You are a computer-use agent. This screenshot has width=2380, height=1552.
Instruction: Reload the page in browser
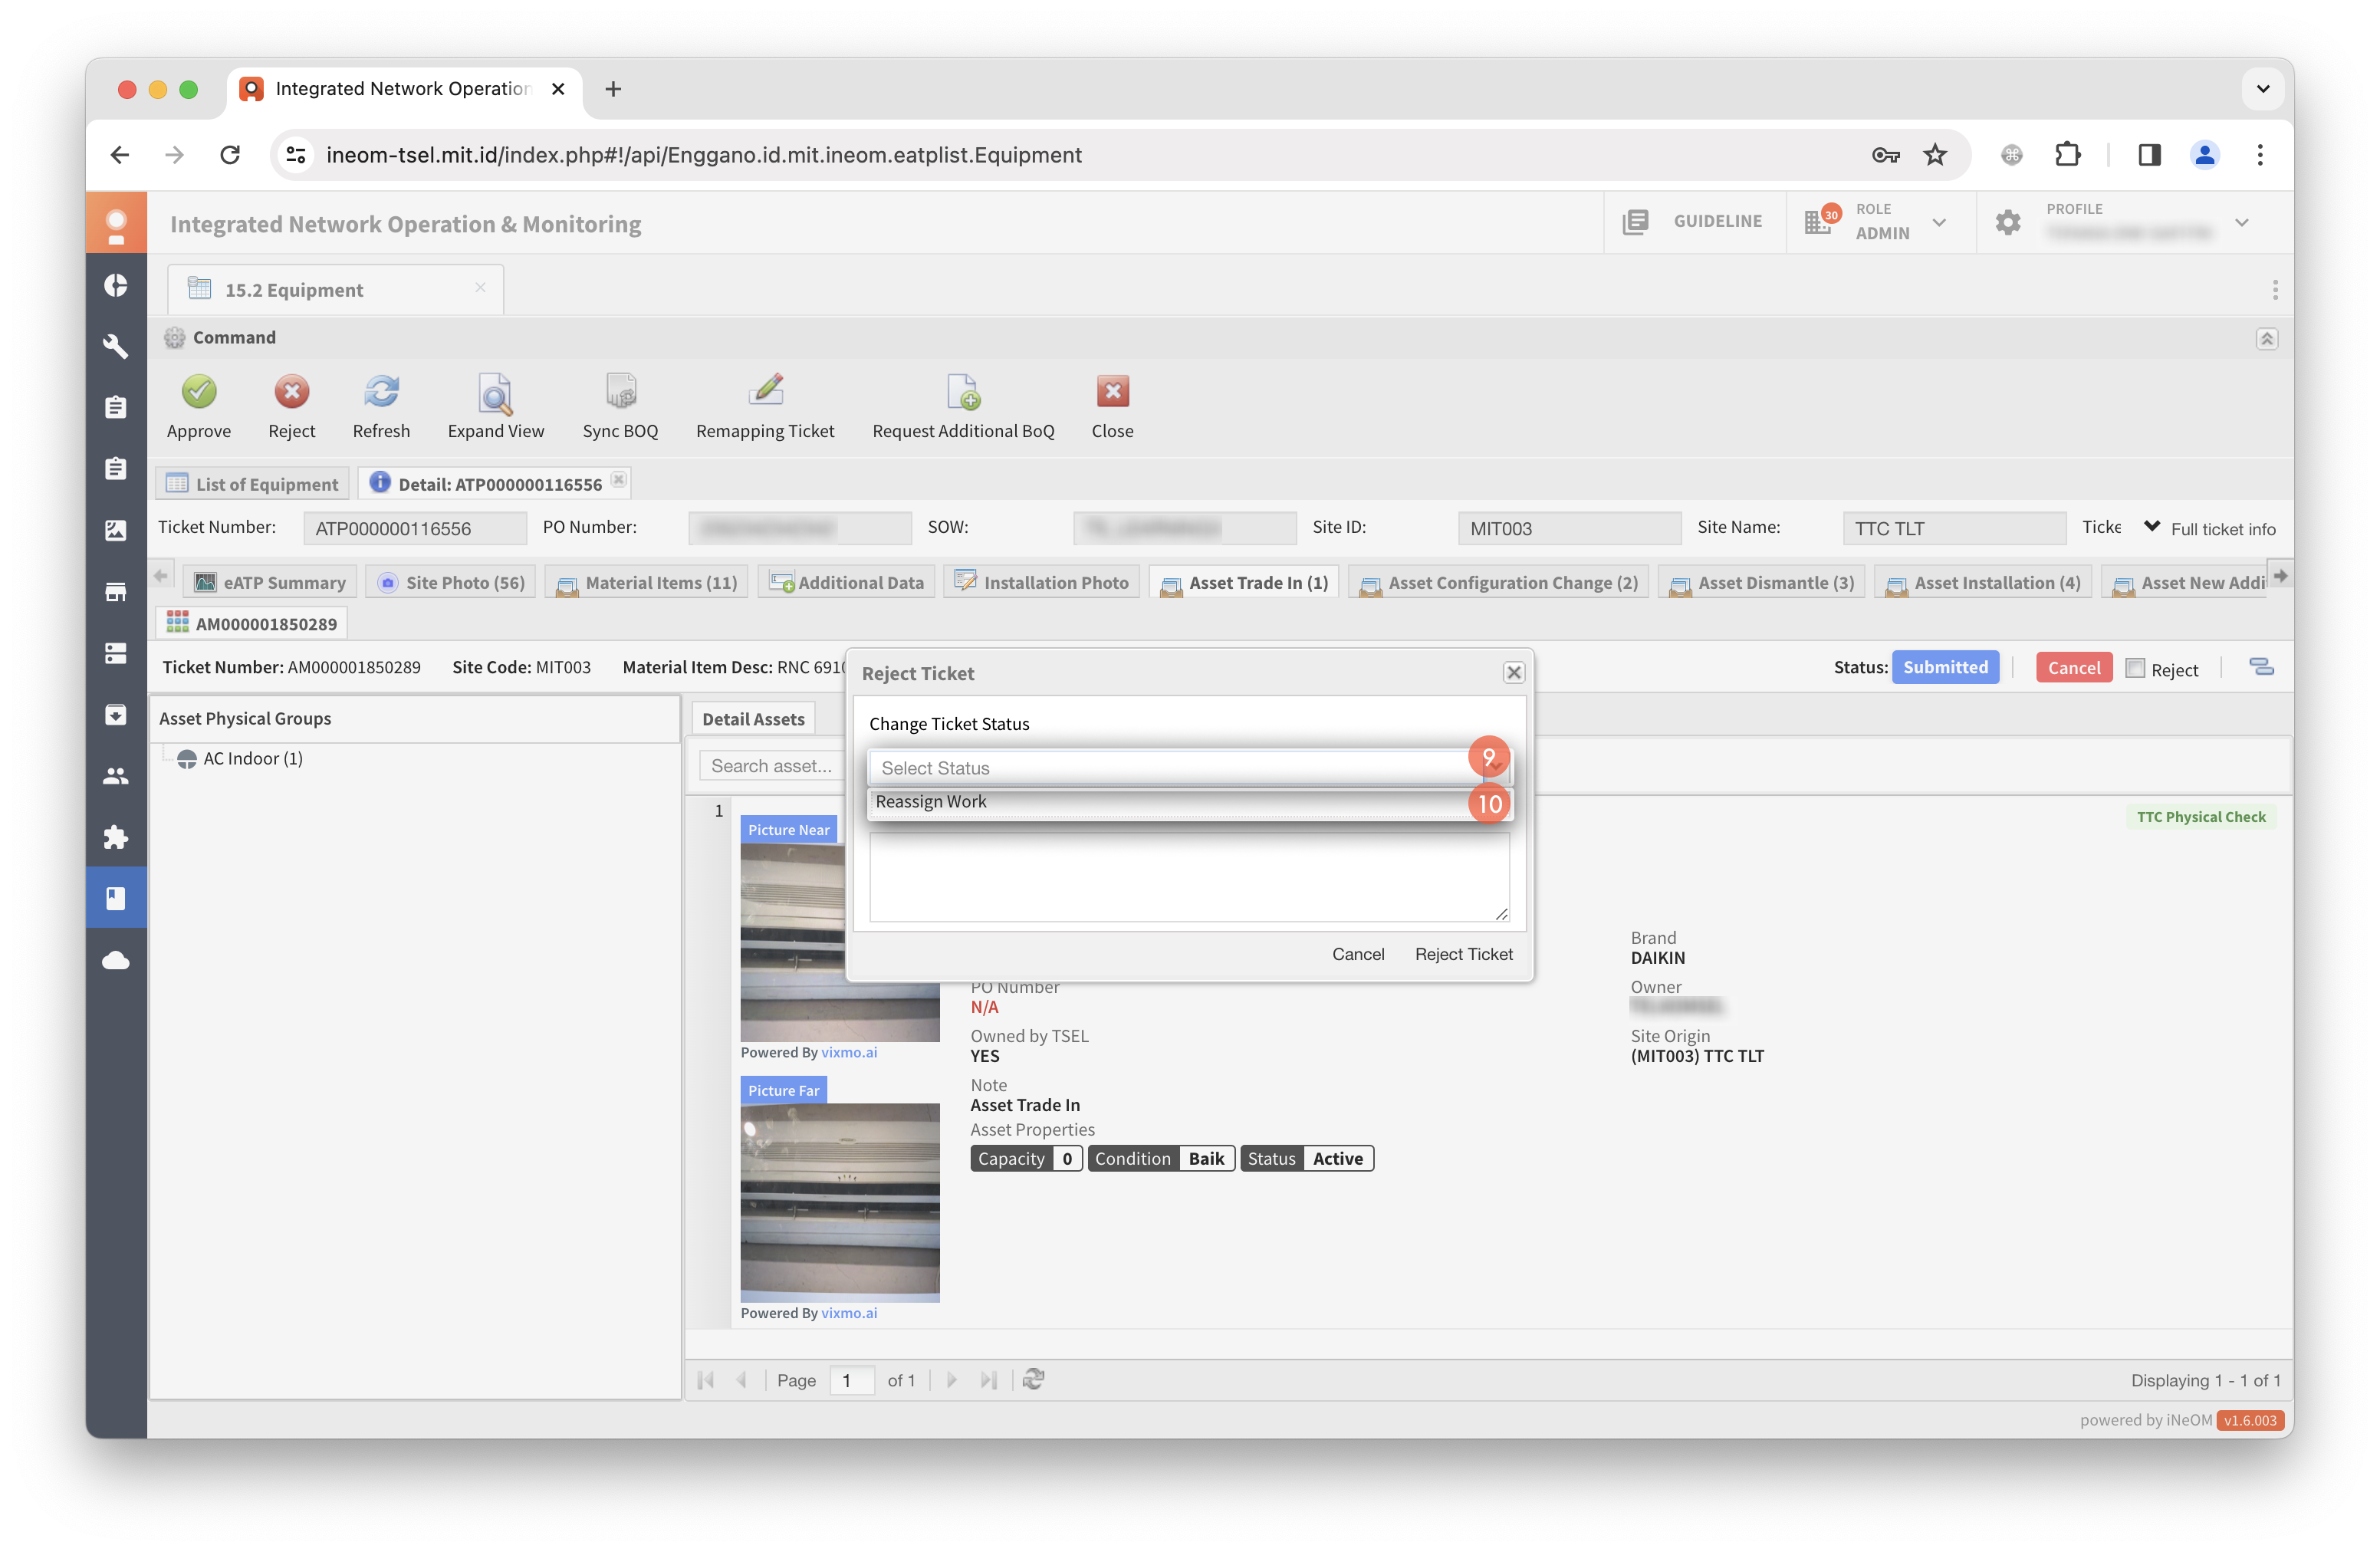coord(230,154)
